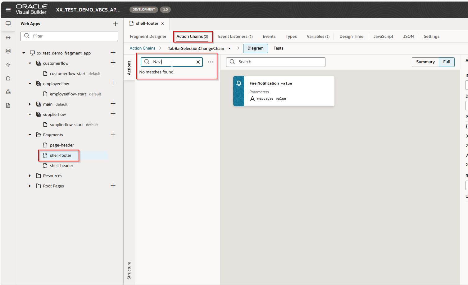Switch to the Event Listeners tab

coord(235,37)
